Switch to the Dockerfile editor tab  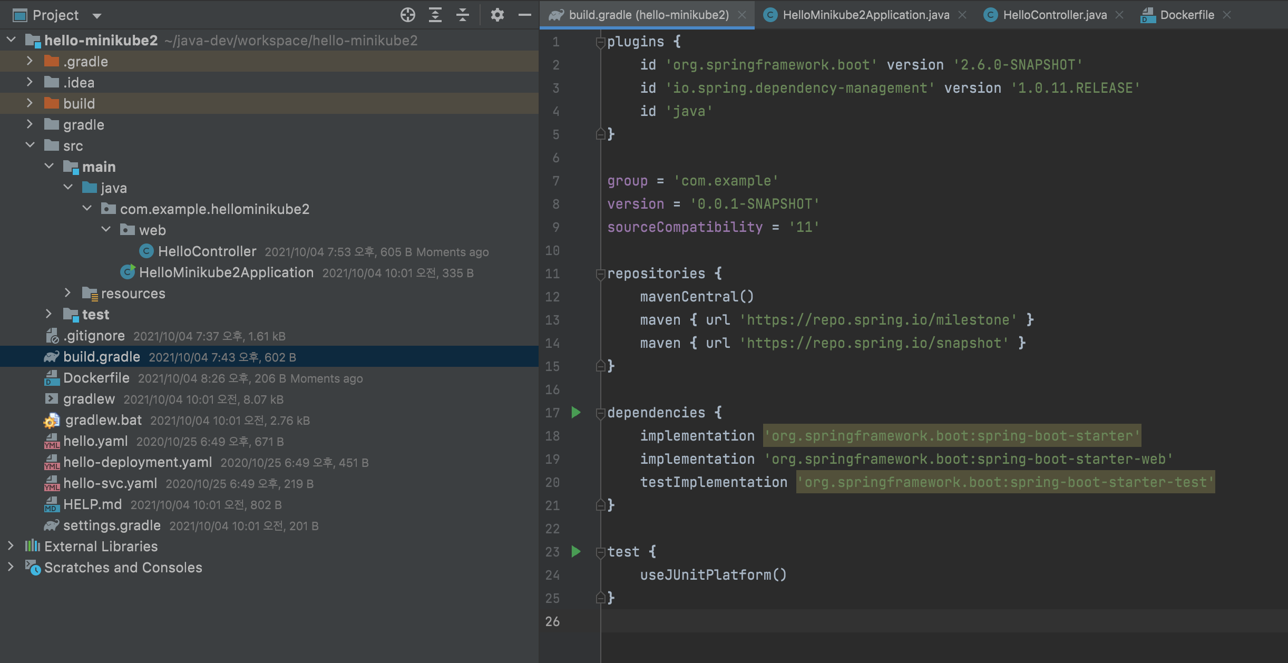[x=1186, y=15]
